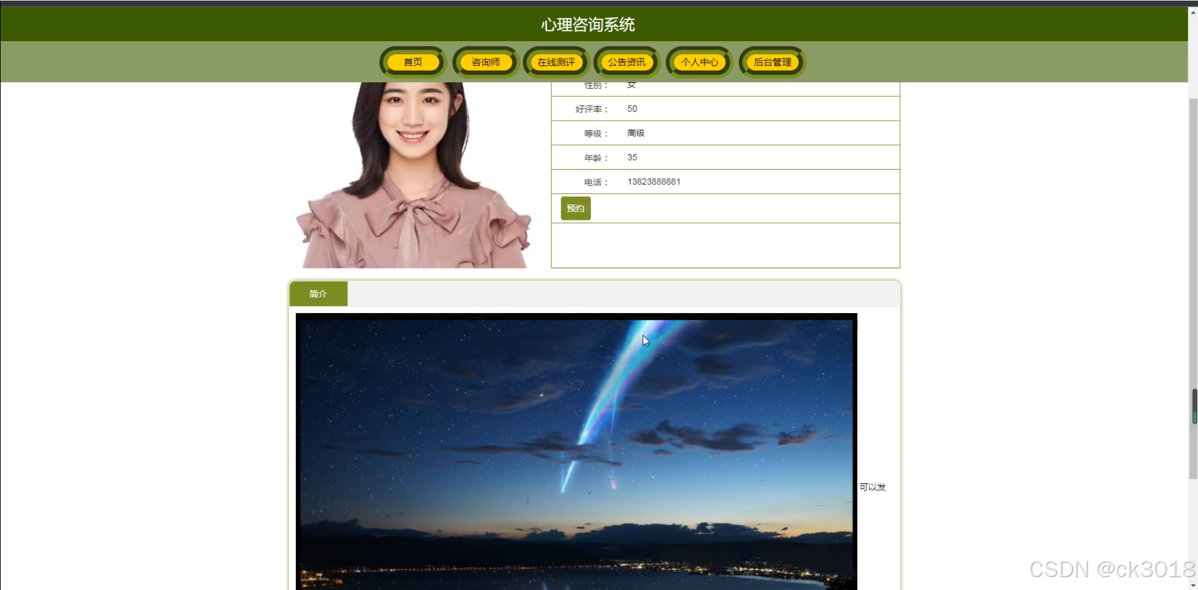Open the 首页 nav item

coord(413,62)
